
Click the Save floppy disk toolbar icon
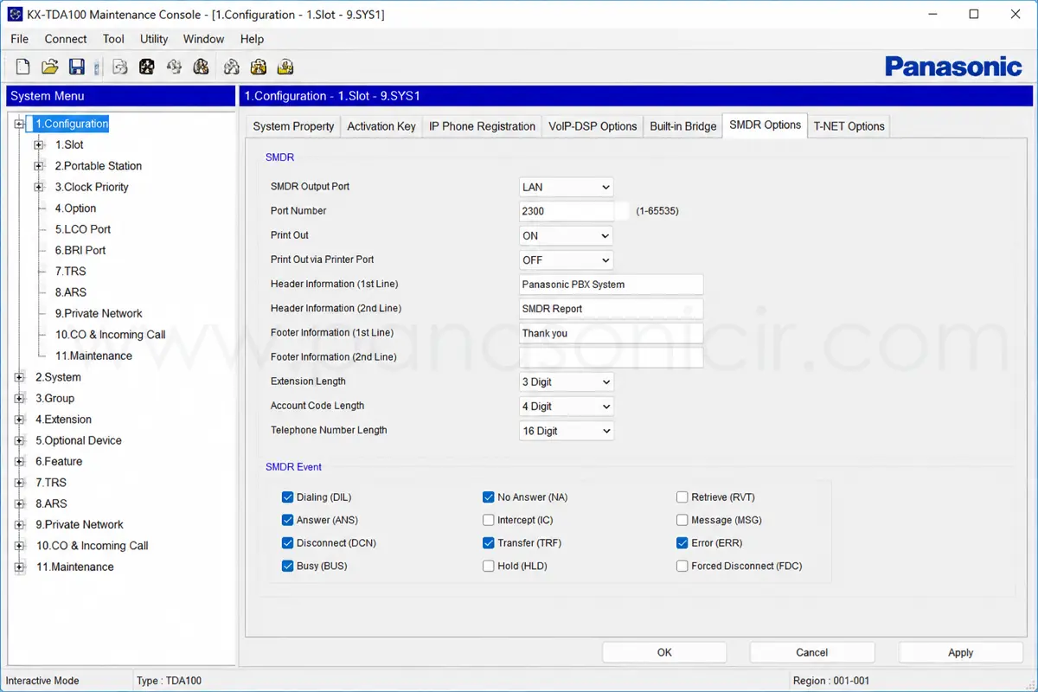77,67
